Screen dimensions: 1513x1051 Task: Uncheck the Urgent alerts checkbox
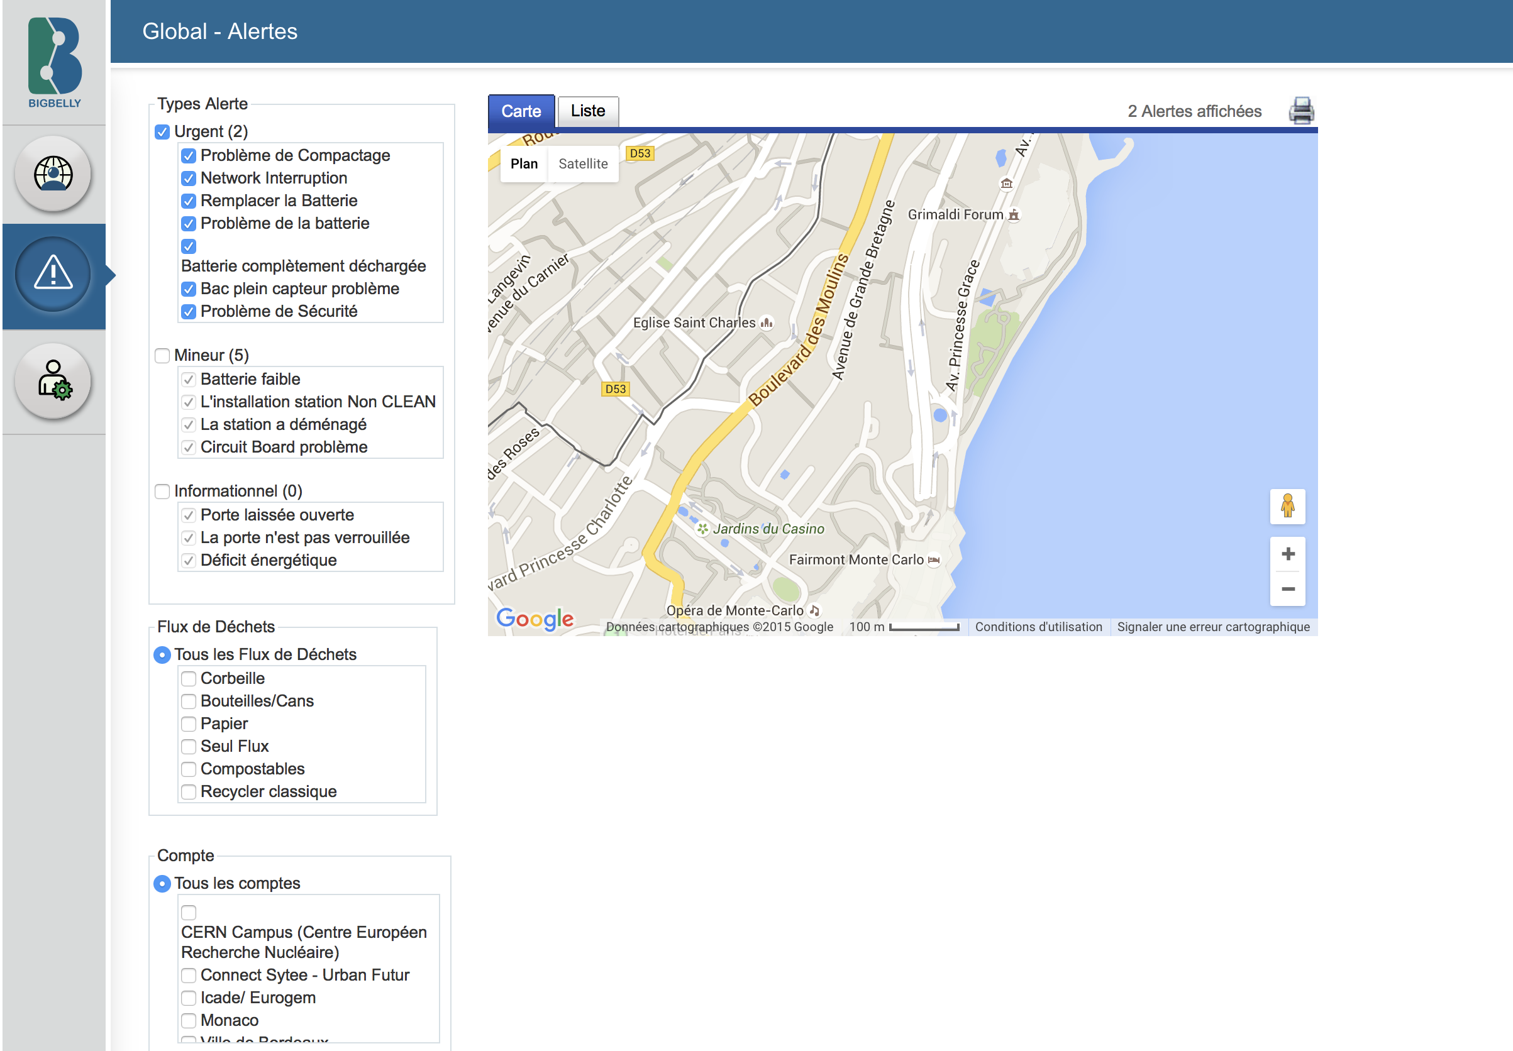162,132
